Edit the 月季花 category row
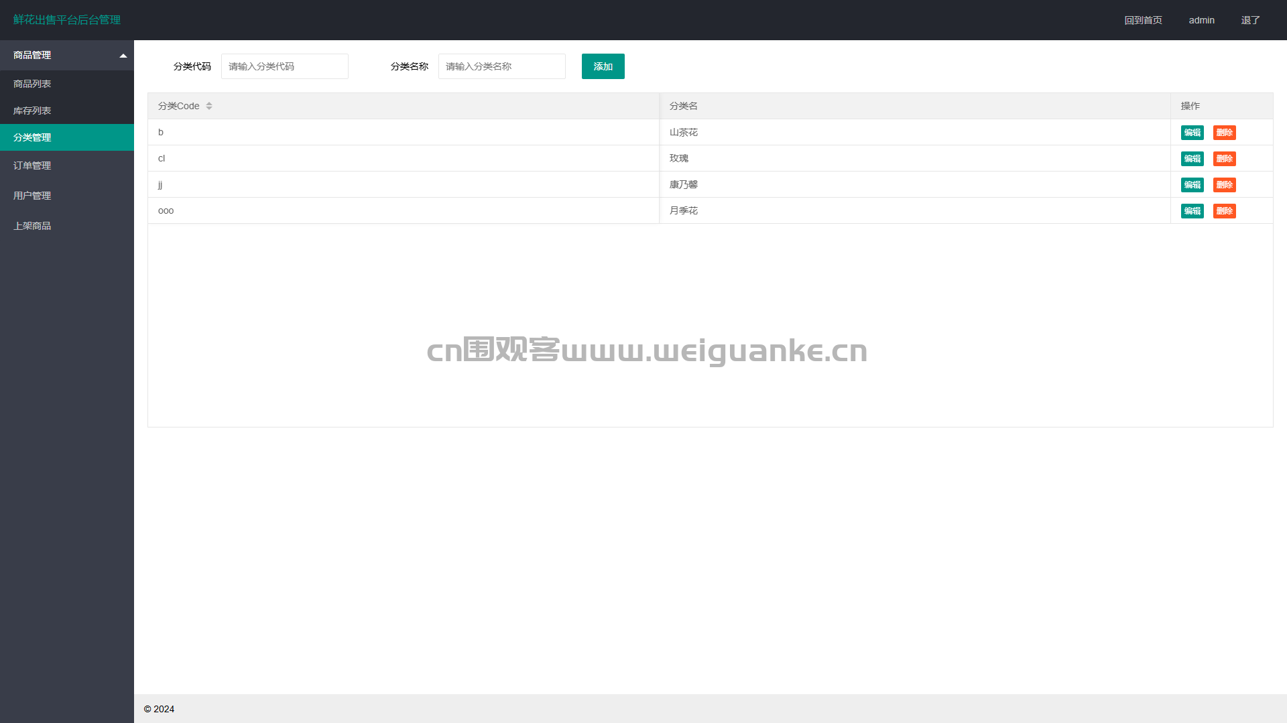1287x723 pixels. coord(1192,211)
